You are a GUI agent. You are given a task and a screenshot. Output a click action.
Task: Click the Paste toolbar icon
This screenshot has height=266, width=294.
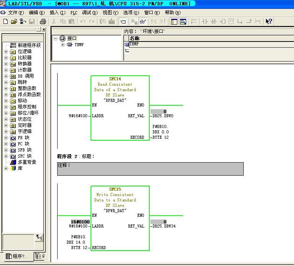coord(72,22)
